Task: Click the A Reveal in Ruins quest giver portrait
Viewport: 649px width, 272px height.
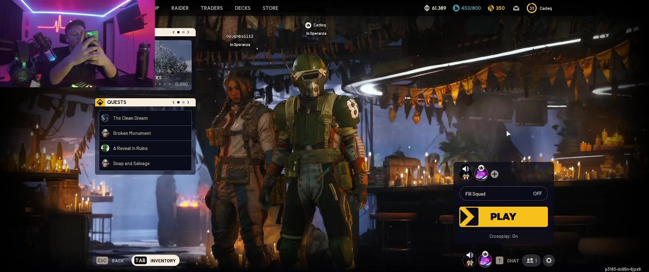Action: click(x=105, y=148)
